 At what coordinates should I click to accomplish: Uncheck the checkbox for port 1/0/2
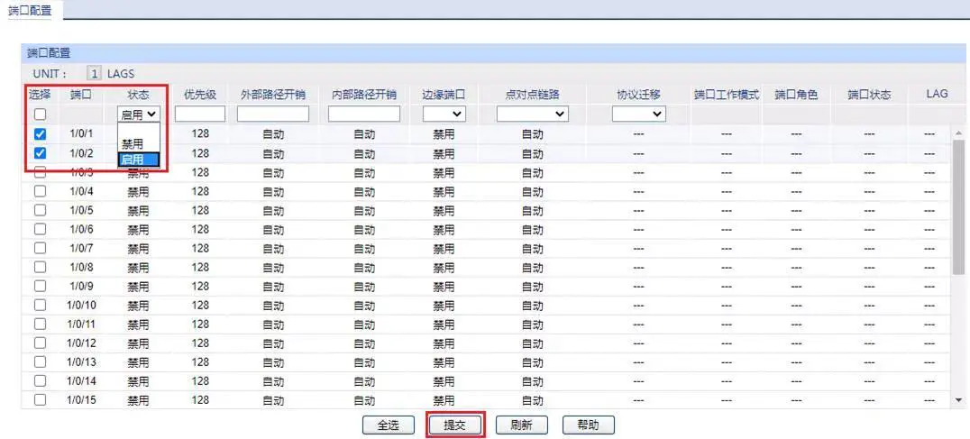tap(40, 153)
